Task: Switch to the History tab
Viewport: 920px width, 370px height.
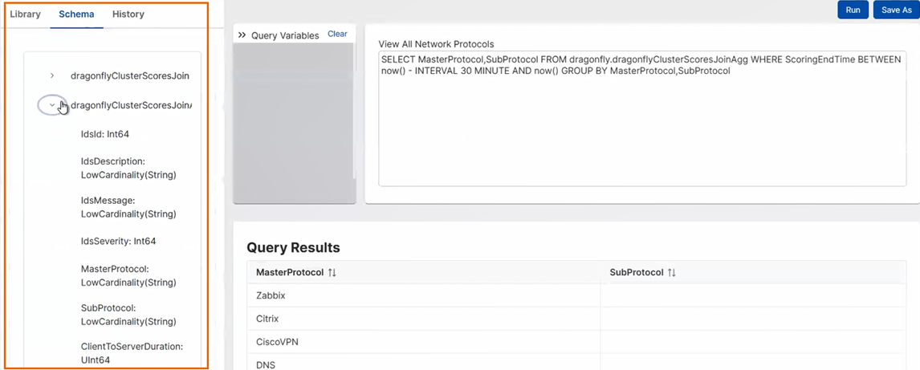Action: pyautogui.click(x=128, y=14)
